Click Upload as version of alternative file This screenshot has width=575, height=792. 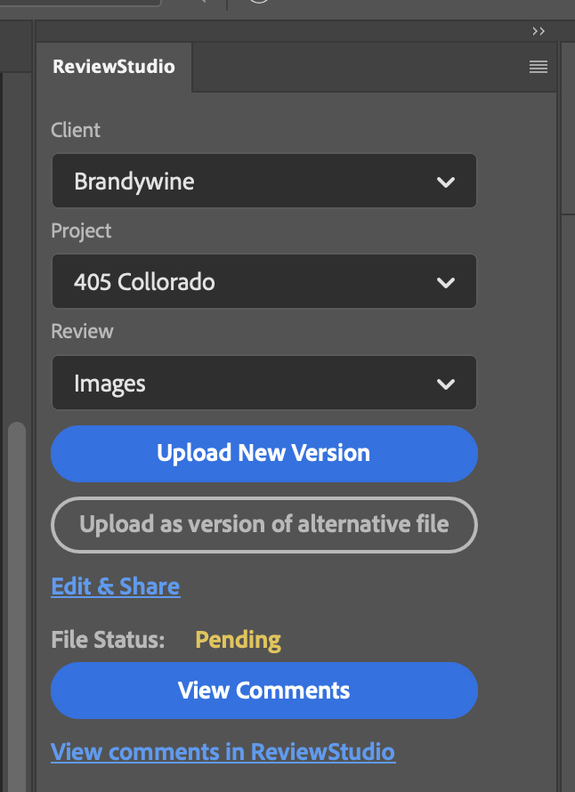coord(263,524)
